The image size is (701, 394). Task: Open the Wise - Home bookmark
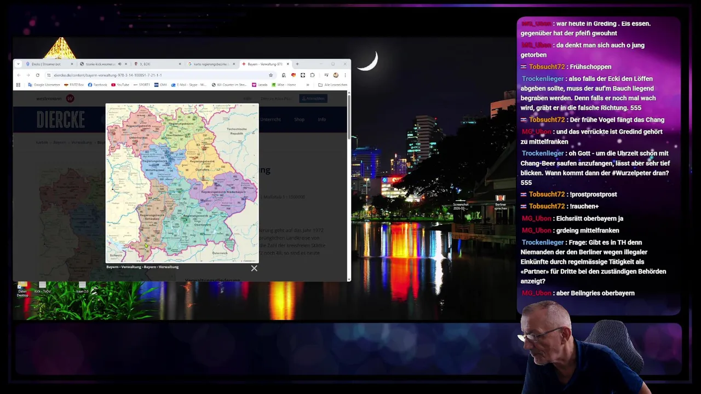284,85
